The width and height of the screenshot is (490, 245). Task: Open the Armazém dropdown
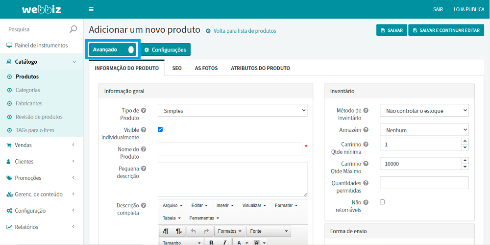pyautogui.click(x=424, y=130)
